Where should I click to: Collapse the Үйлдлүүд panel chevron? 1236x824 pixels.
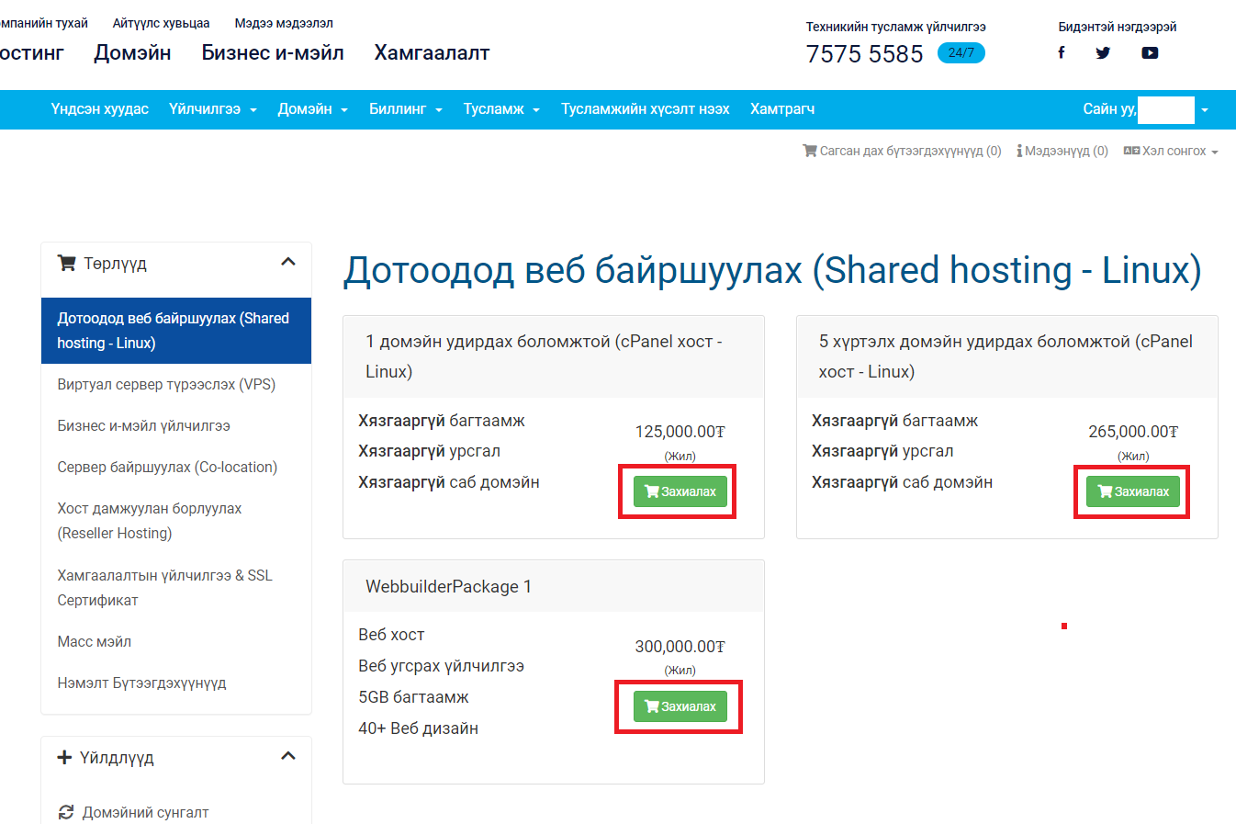coord(288,756)
